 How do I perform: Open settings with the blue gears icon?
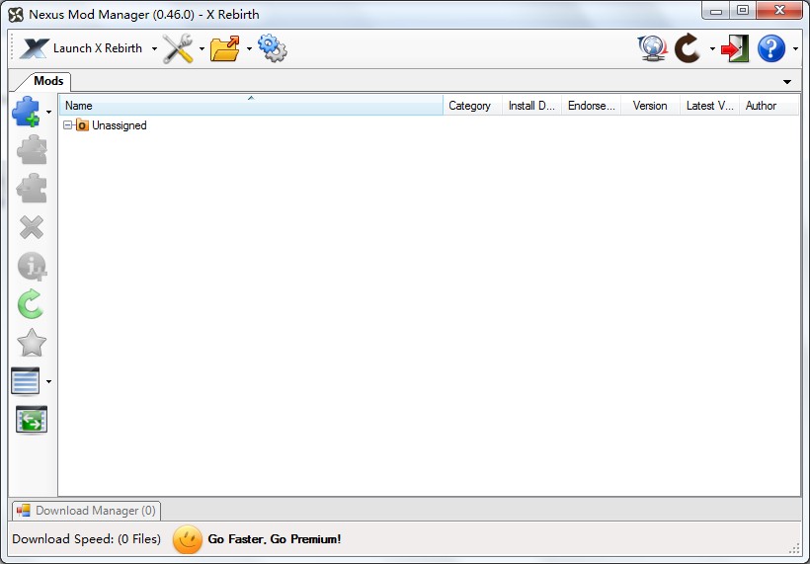[273, 48]
